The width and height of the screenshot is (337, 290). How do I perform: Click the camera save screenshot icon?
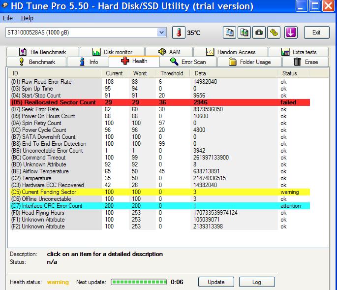pos(259,32)
